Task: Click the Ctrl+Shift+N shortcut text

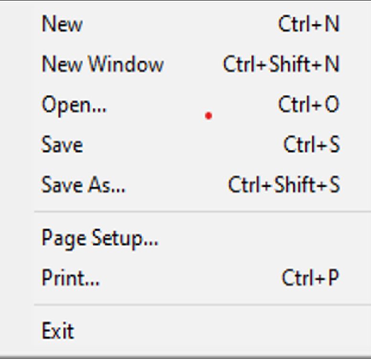Action: (x=281, y=64)
